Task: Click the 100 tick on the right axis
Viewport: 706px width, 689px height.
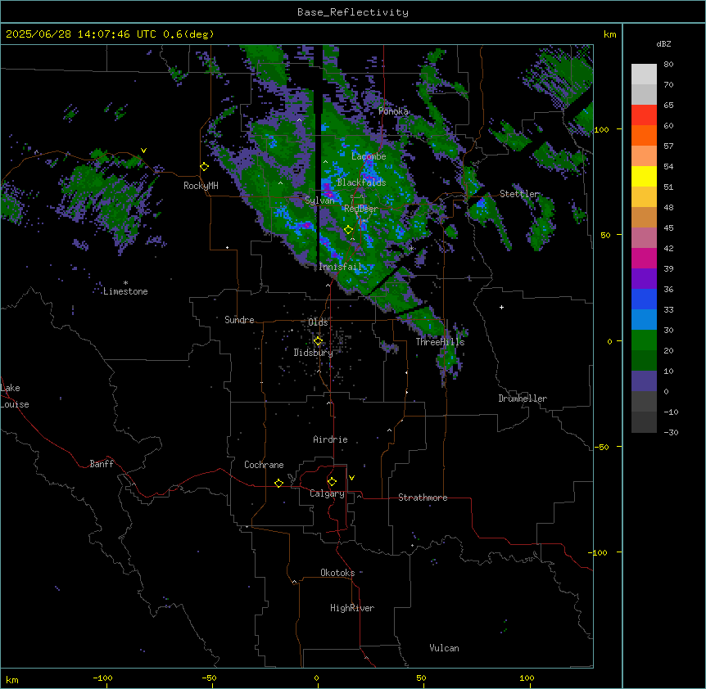Action: pos(601,129)
